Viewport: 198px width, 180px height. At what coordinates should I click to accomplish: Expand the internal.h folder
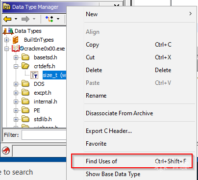pyautogui.click(x=16, y=102)
